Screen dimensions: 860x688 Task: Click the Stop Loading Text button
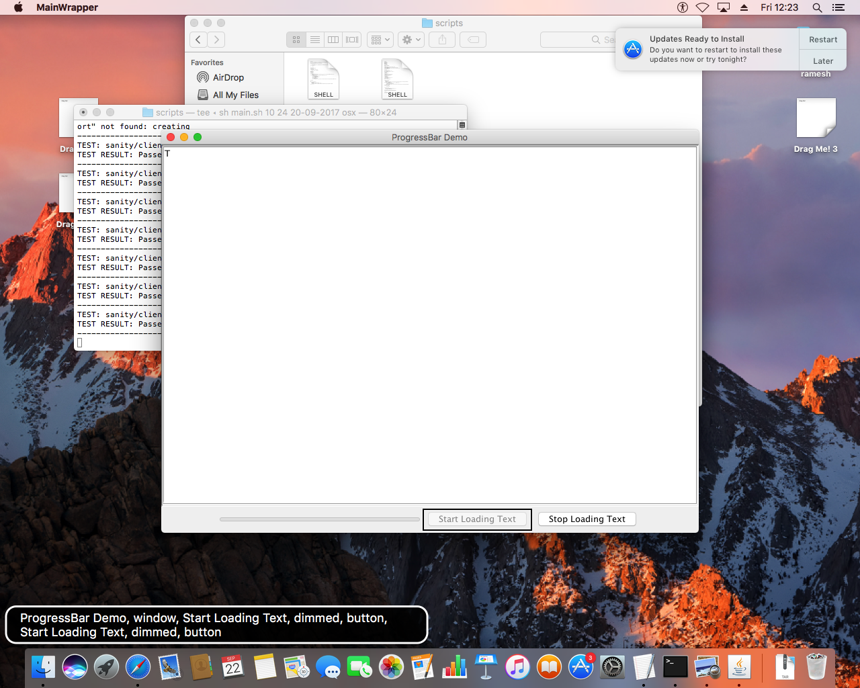(587, 519)
